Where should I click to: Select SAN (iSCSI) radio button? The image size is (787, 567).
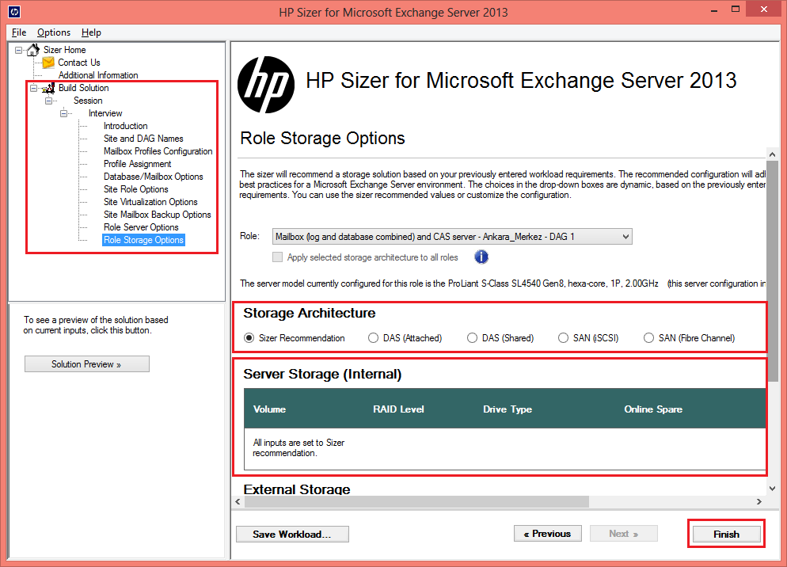point(563,338)
